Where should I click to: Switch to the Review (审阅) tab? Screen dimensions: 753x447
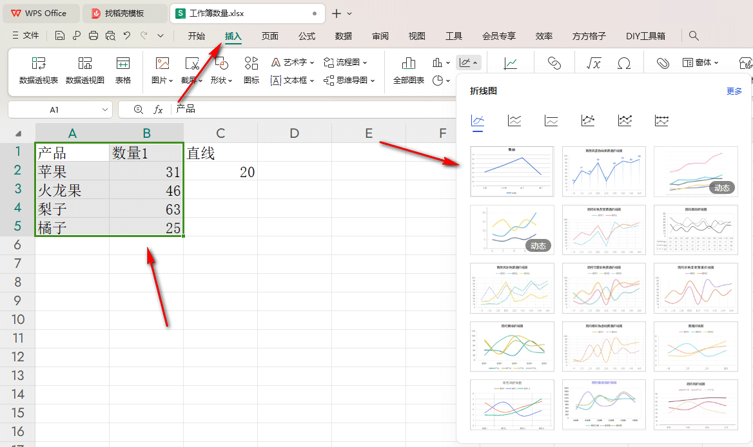click(380, 36)
